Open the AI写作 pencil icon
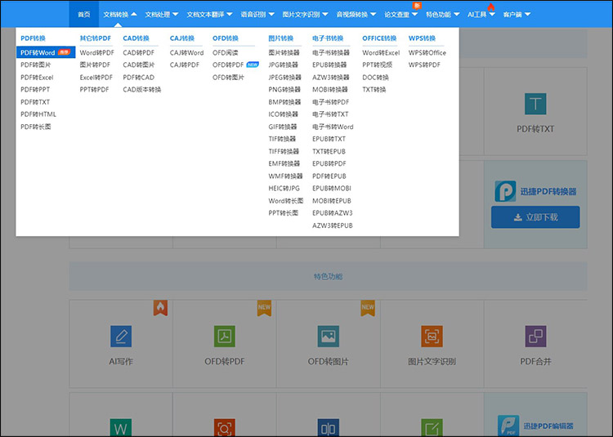 (121, 336)
